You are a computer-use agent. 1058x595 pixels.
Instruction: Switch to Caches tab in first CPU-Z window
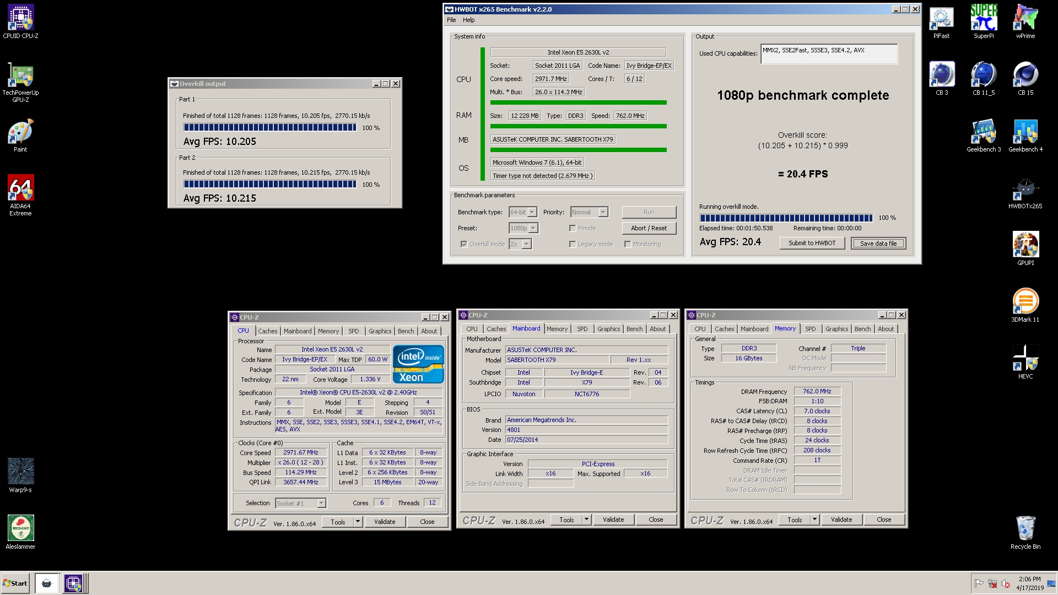[268, 331]
